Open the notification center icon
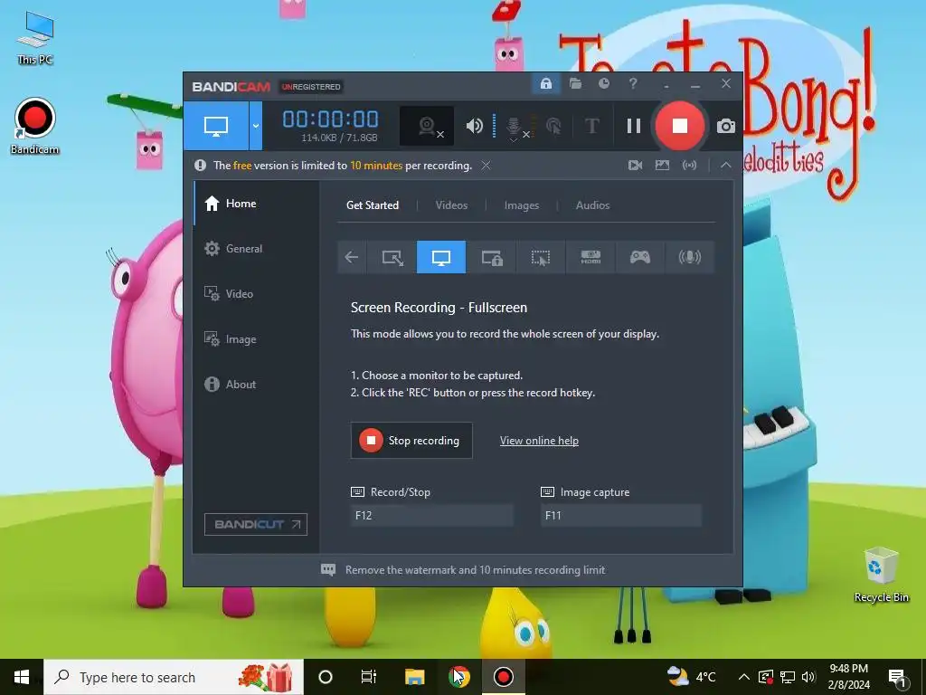The image size is (926, 695). 897,677
